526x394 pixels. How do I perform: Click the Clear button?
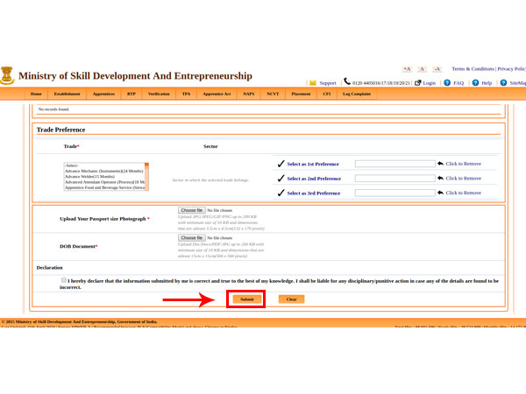(x=292, y=299)
